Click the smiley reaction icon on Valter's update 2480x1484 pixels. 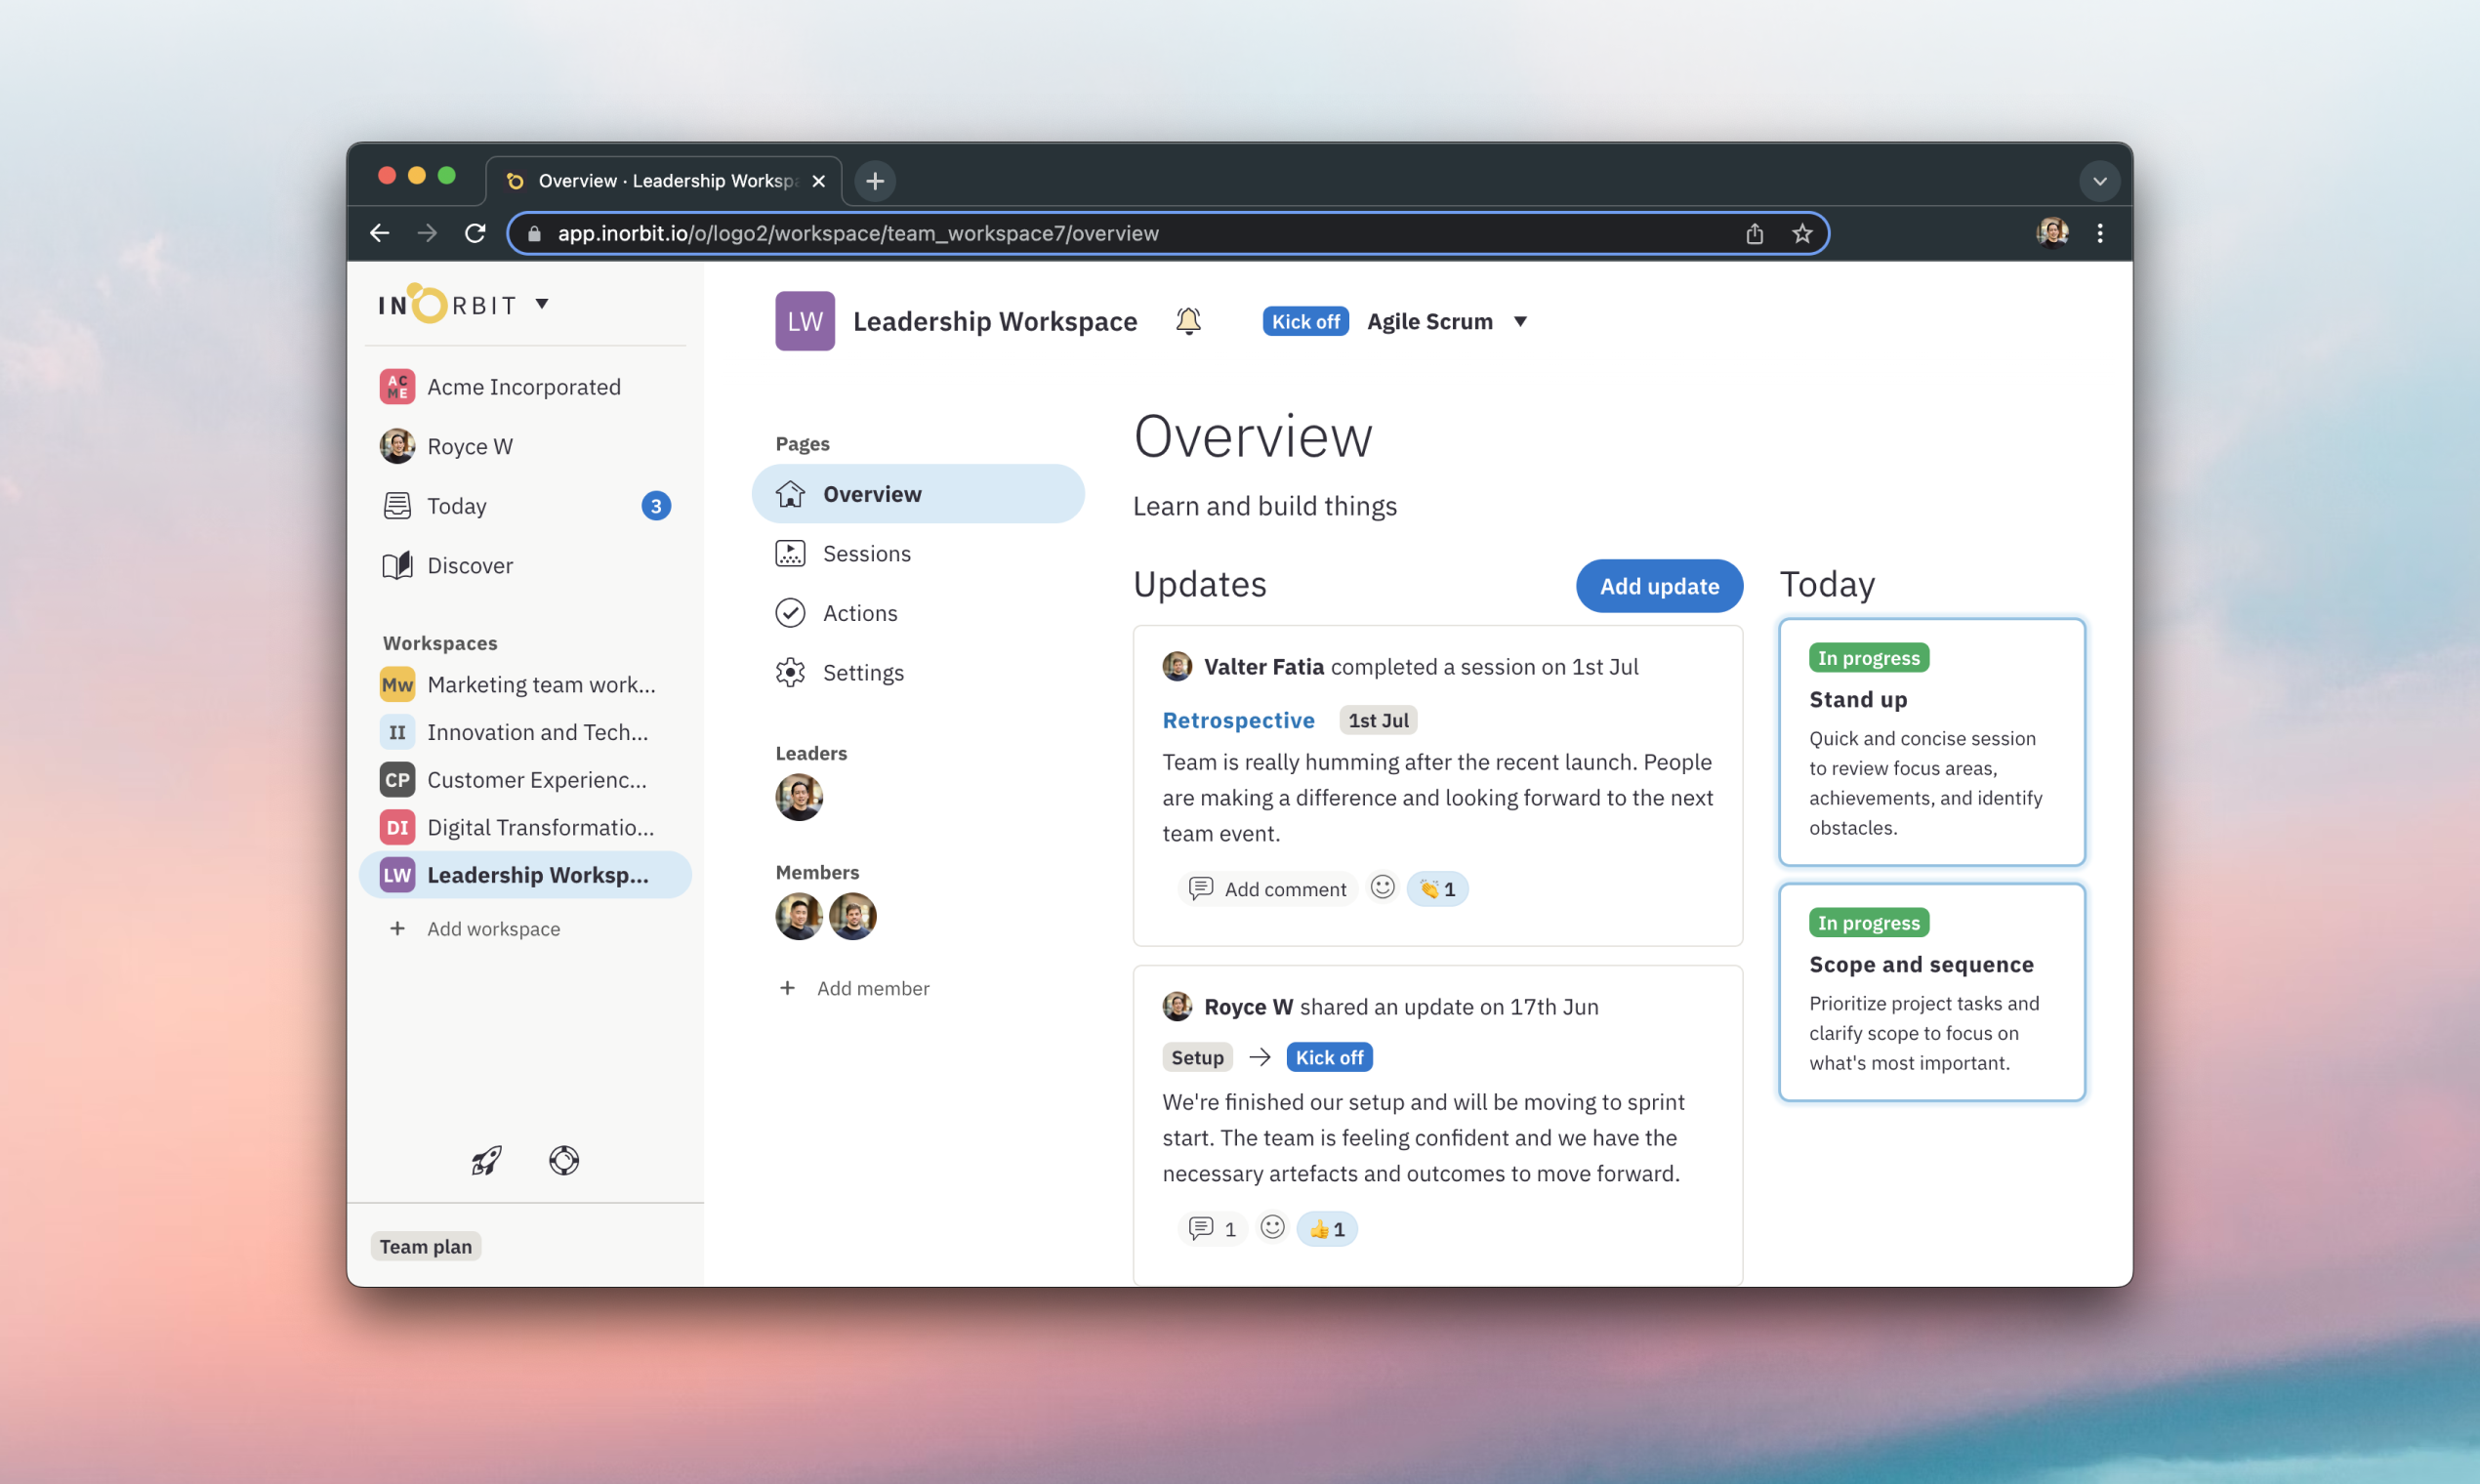1382,887
